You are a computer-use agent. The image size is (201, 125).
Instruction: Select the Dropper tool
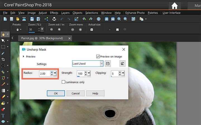pos(3,53)
